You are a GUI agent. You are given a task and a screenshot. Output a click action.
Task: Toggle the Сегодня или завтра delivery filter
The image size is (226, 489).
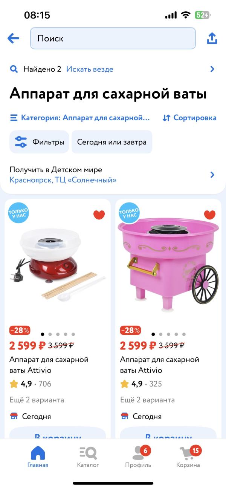112,142
